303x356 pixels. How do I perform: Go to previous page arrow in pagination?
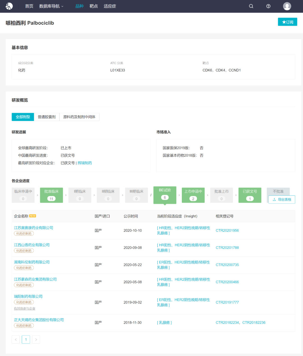[x=16, y=339]
